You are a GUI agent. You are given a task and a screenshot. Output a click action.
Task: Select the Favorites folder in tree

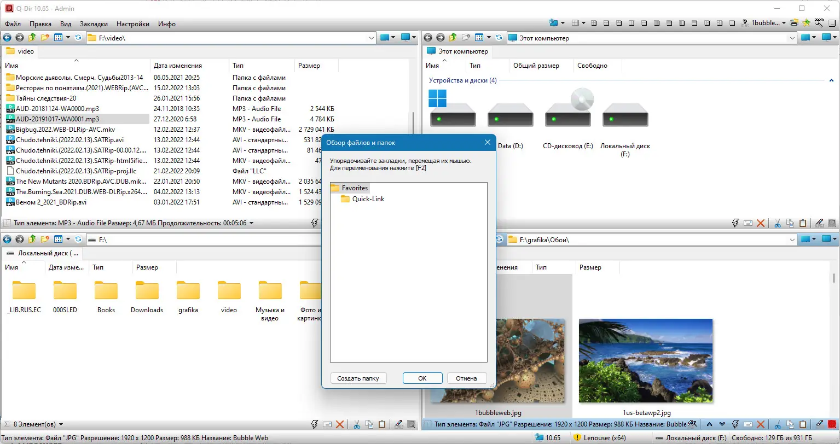tap(350, 188)
